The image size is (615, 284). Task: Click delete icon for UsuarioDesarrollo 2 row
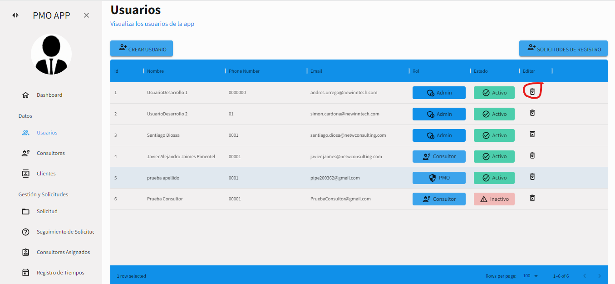pos(532,113)
